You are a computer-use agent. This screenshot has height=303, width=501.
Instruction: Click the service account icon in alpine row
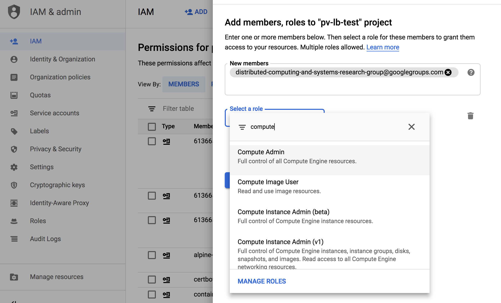tap(166, 255)
